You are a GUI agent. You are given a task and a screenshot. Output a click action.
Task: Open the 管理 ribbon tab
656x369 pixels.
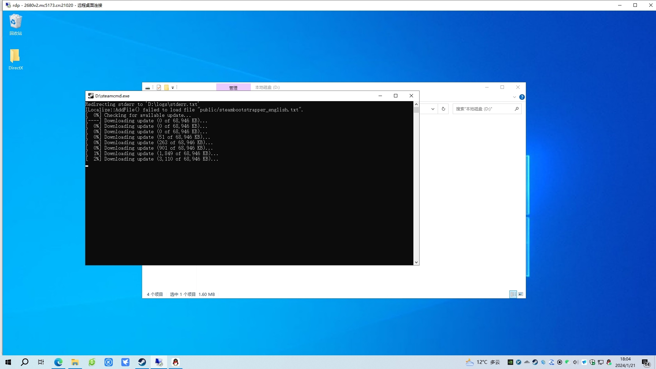233,87
